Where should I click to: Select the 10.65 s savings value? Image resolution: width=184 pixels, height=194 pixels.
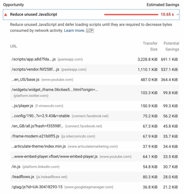pos(167,14)
